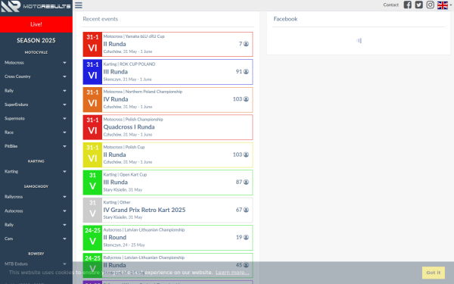The height and width of the screenshot is (284, 454).
Task: Click green date badge of Open Kart Cup
Action: (92, 183)
